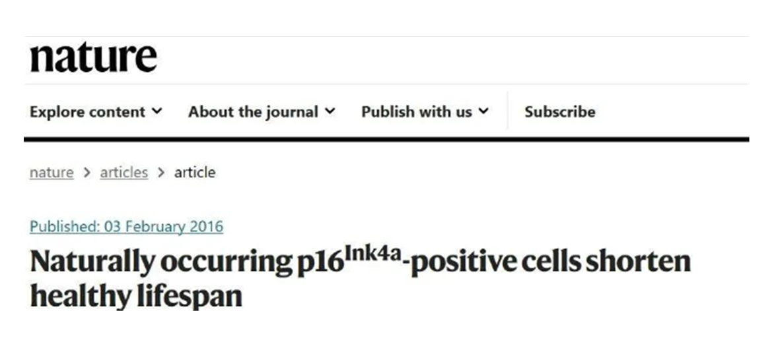Click the words healthy lifespan in the headline
The width and height of the screenshot is (774, 350).
click(136, 296)
